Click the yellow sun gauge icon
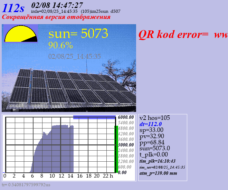Image resolution: width=228 pixels, height=190 pixels. click(x=21, y=34)
